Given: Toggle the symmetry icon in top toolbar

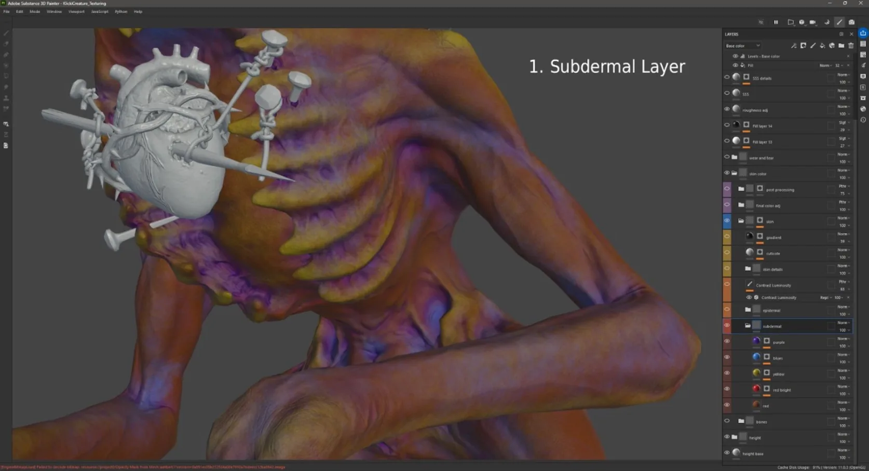Looking at the screenshot, I should (761, 22).
